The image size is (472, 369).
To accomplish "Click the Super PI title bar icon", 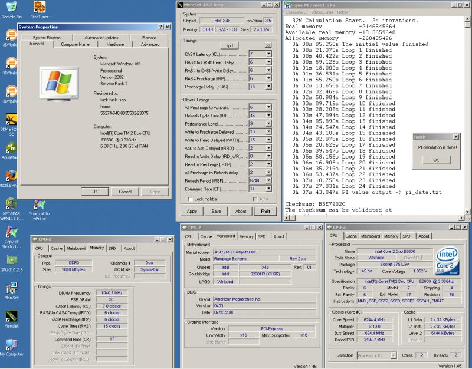I will pos(287,5).
